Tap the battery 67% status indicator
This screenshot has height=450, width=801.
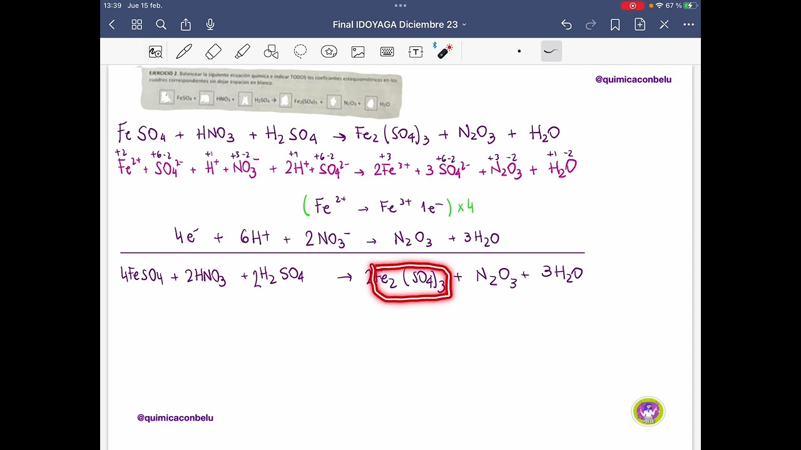point(682,6)
